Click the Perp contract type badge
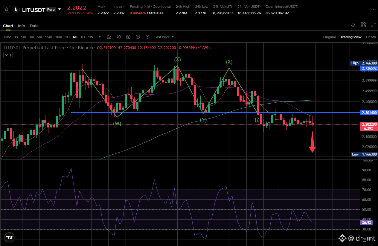This screenshot has height=246, width=378. point(51,10)
